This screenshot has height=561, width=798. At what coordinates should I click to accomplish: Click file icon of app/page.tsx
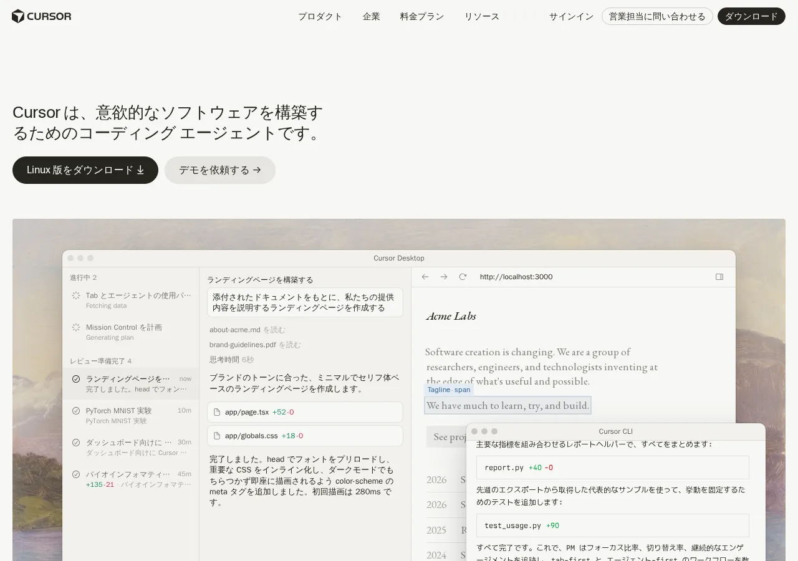point(217,412)
